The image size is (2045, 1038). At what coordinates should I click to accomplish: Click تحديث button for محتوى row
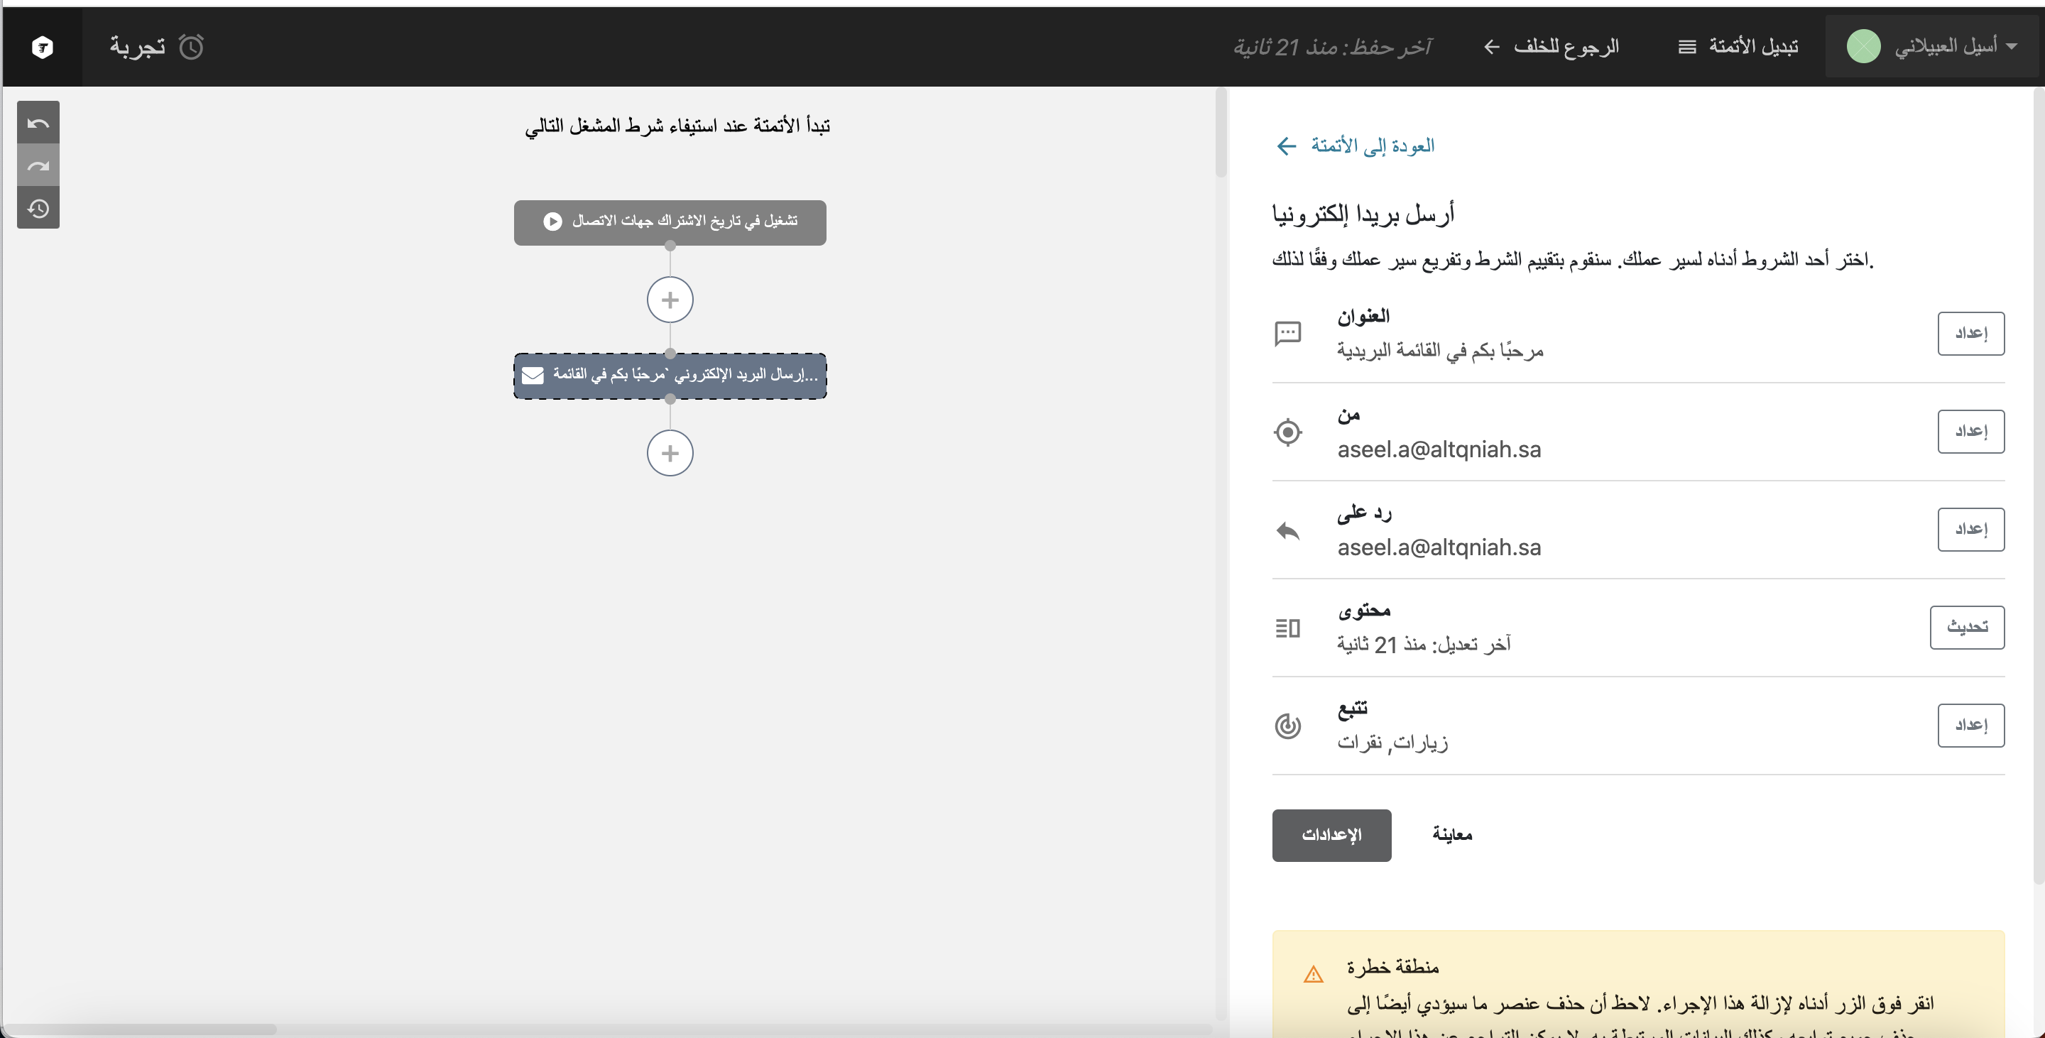(1965, 627)
